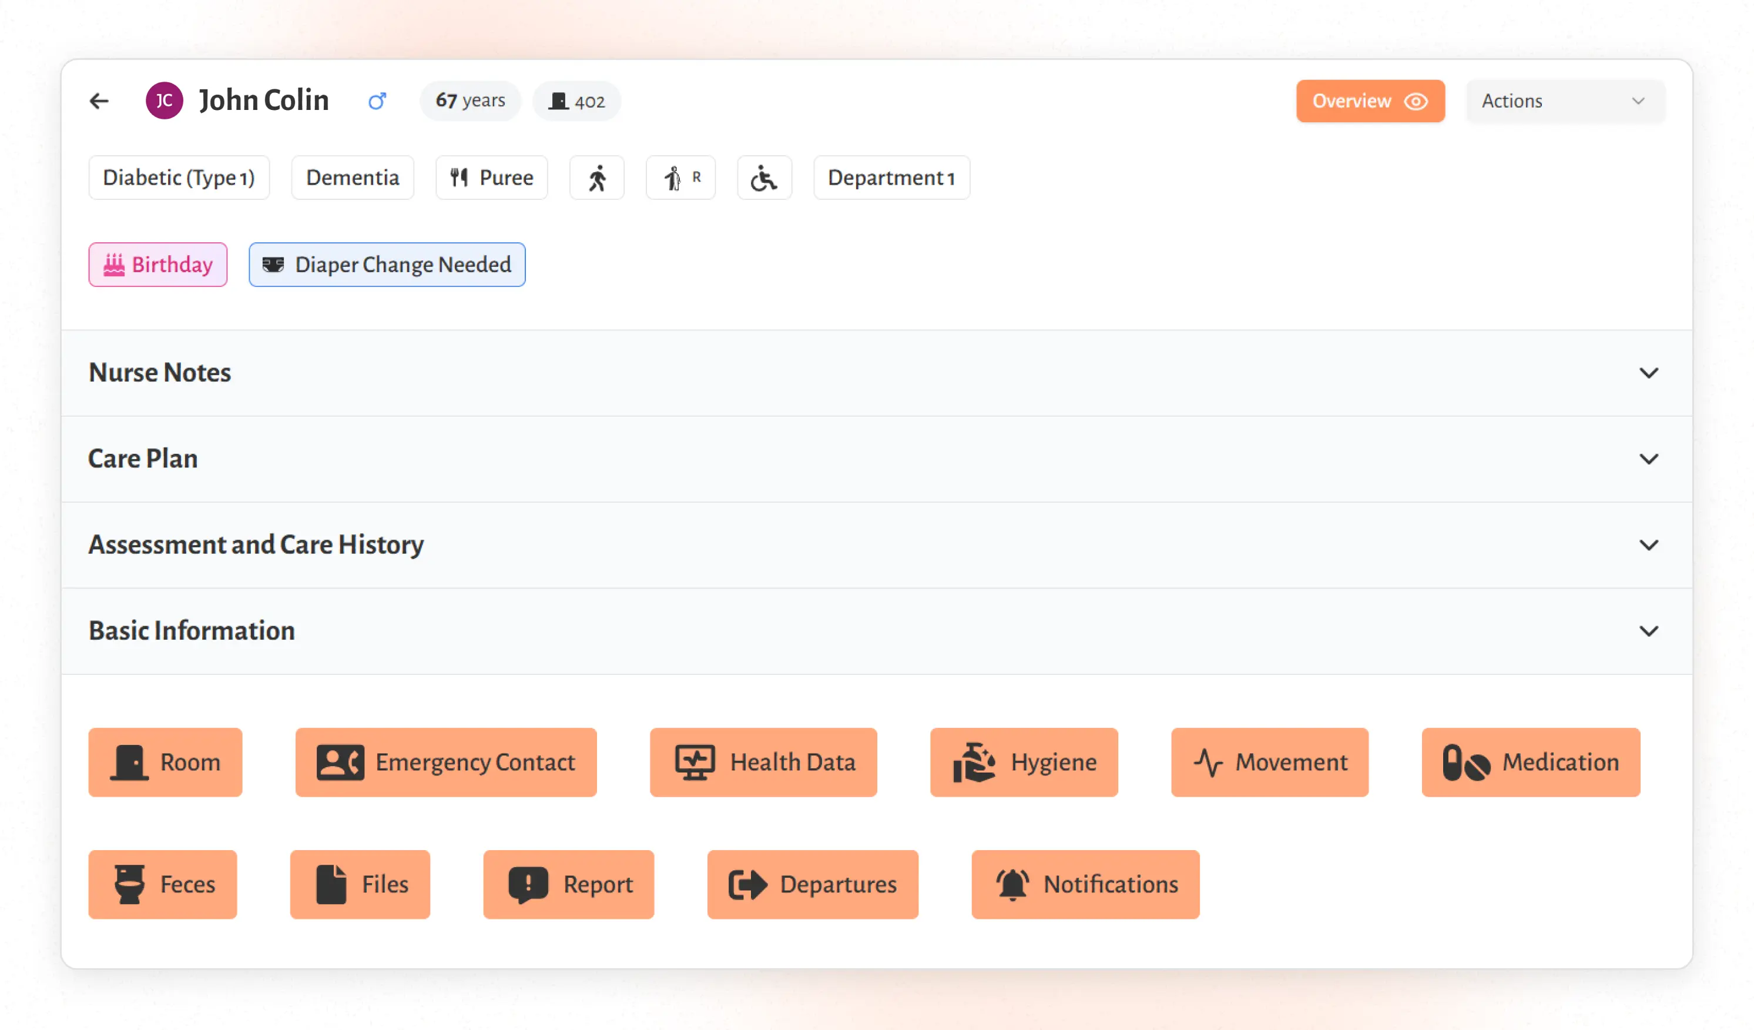
Task: Click the wheelchair icon tag
Action: click(x=764, y=178)
